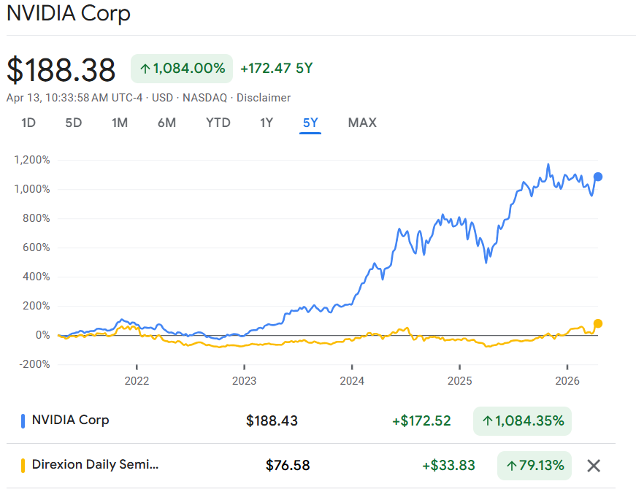Image resolution: width=636 pixels, height=492 pixels.
Task: Click the -200% y-axis label
Action: pos(34,364)
